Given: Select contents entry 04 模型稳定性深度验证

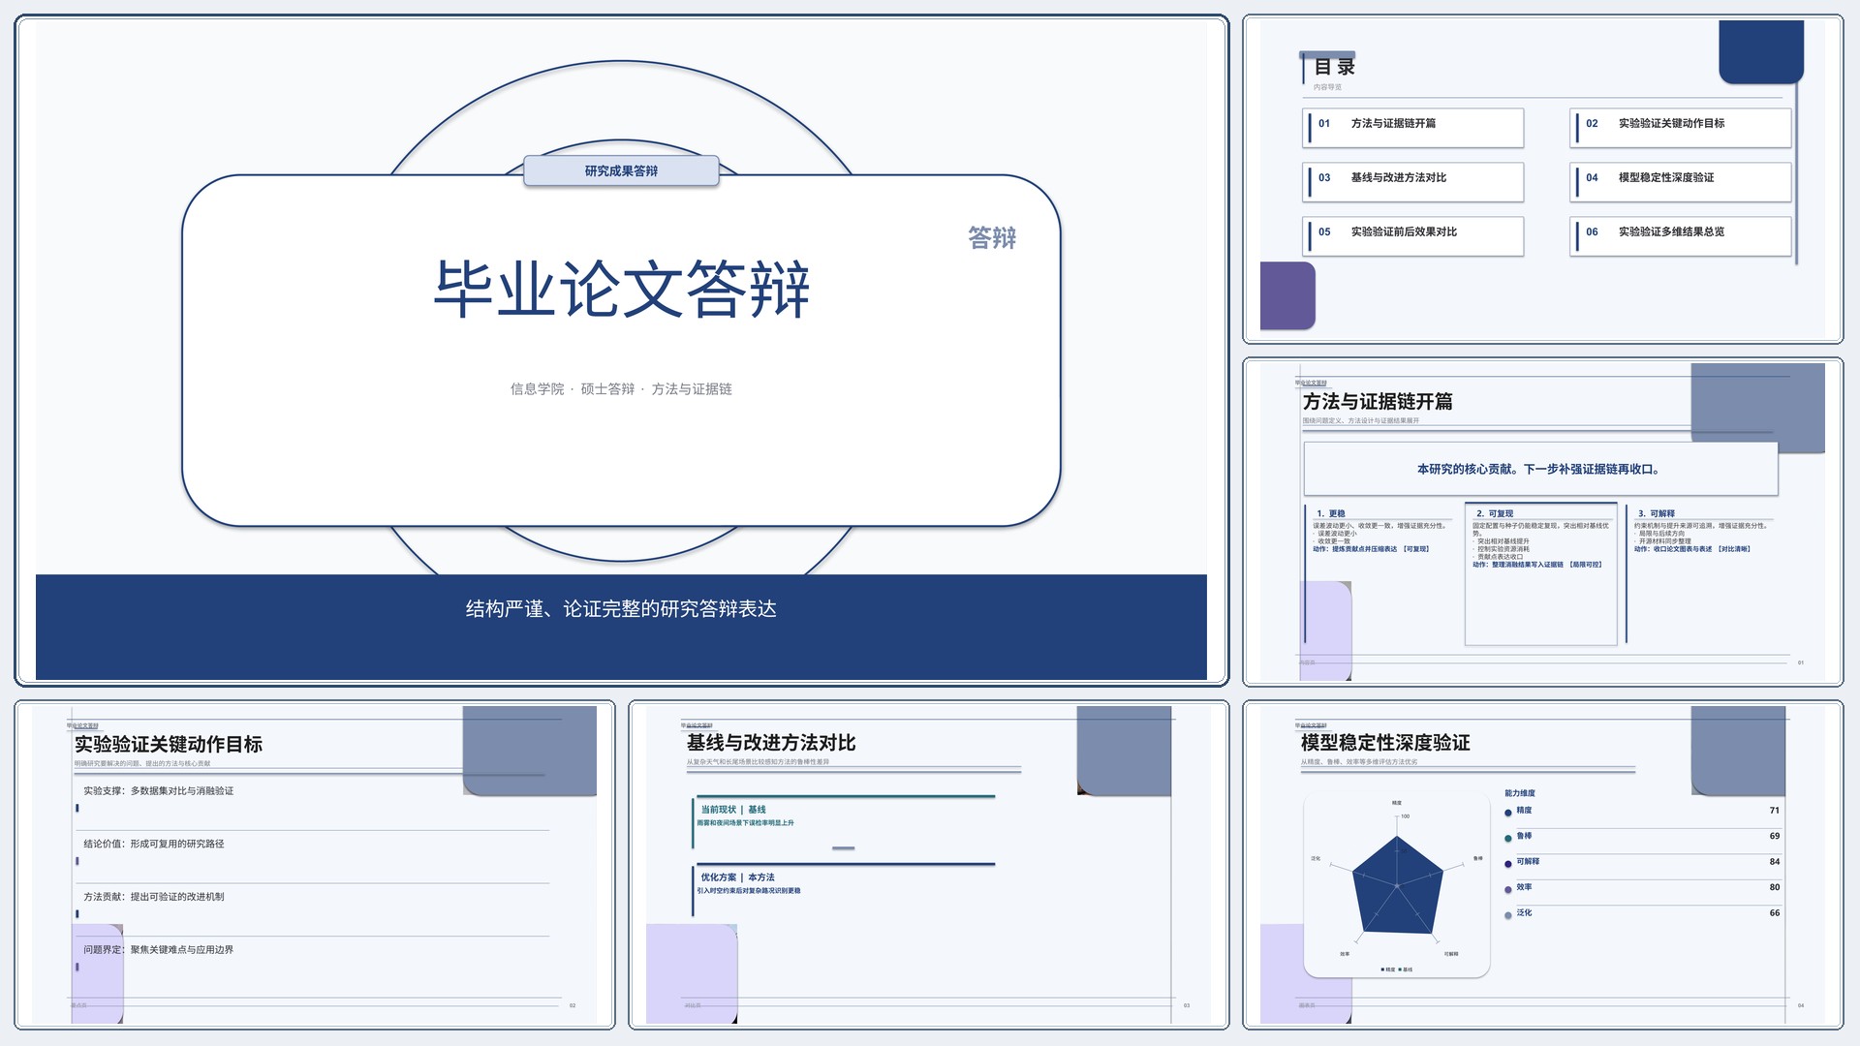Looking at the screenshot, I should pos(1681,182).
